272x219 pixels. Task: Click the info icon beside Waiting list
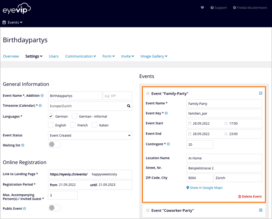click(x=23, y=145)
